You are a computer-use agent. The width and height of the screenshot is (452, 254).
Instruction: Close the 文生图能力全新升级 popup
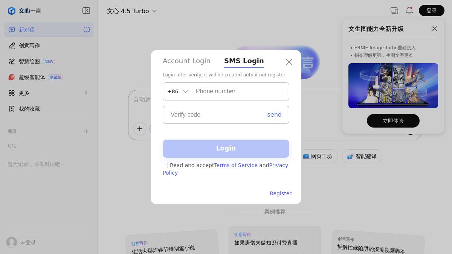tap(435, 29)
